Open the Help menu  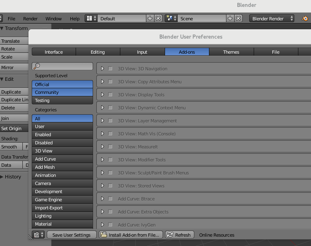(74, 19)
